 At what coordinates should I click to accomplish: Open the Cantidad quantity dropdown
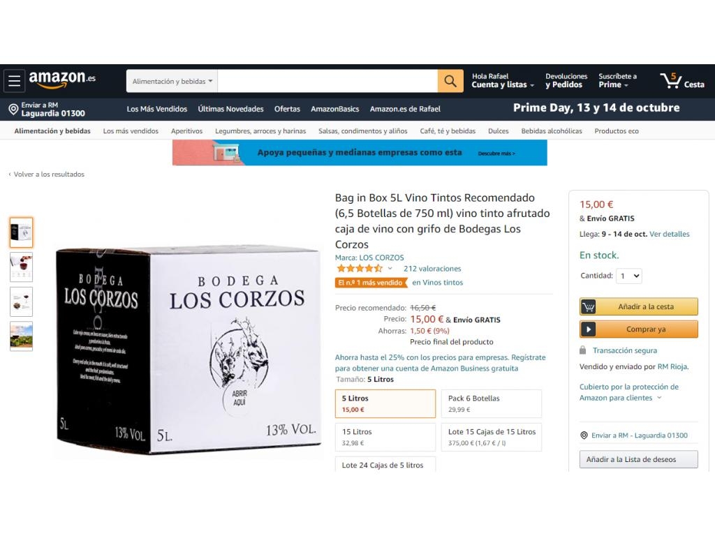(629, 276)
